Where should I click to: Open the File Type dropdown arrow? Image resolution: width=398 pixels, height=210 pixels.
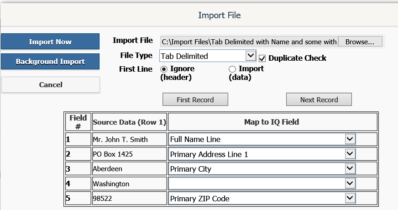(251, 55)
